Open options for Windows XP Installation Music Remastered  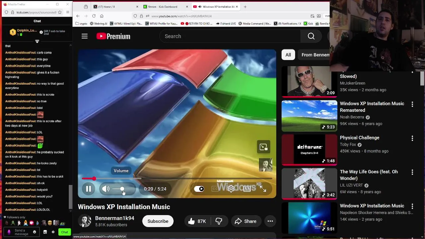click(x=412, y=104)
